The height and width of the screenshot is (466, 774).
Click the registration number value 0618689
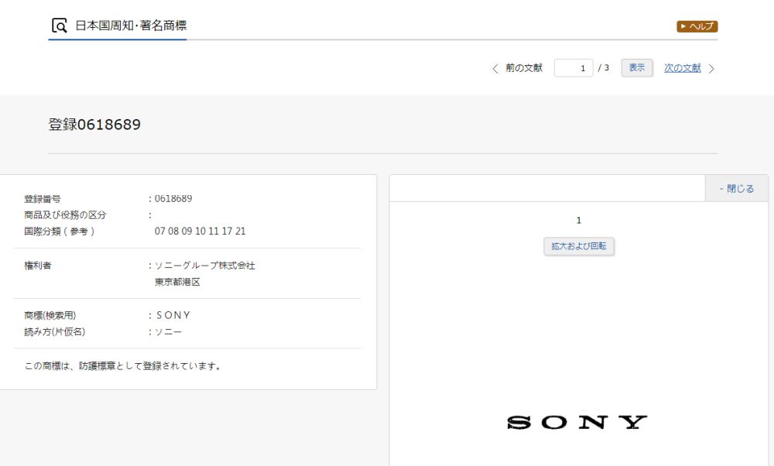173,198
